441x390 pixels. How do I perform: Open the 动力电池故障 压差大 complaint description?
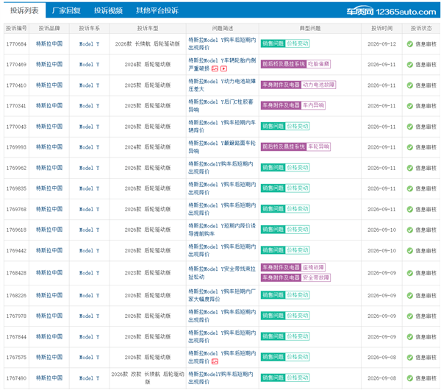222,85
